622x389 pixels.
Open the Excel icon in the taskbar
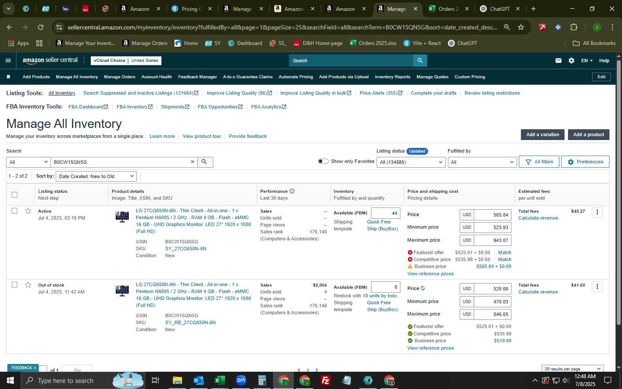219,380
